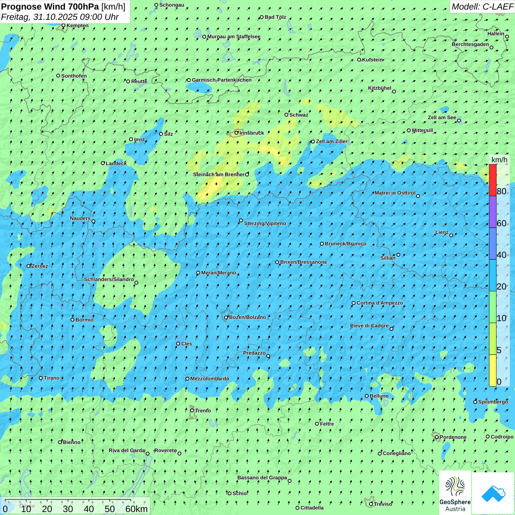
Task: Click the Conegliano label
Action: (x=397, y=453)
